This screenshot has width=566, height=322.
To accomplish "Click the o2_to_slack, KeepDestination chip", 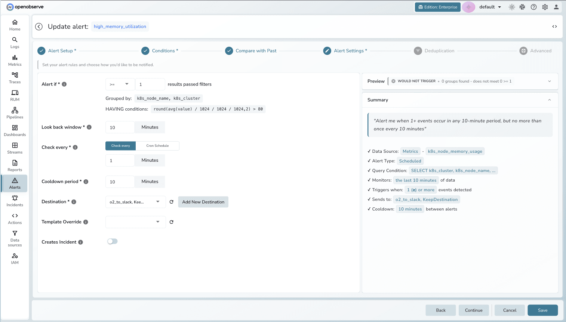I will tap(427, 199).
